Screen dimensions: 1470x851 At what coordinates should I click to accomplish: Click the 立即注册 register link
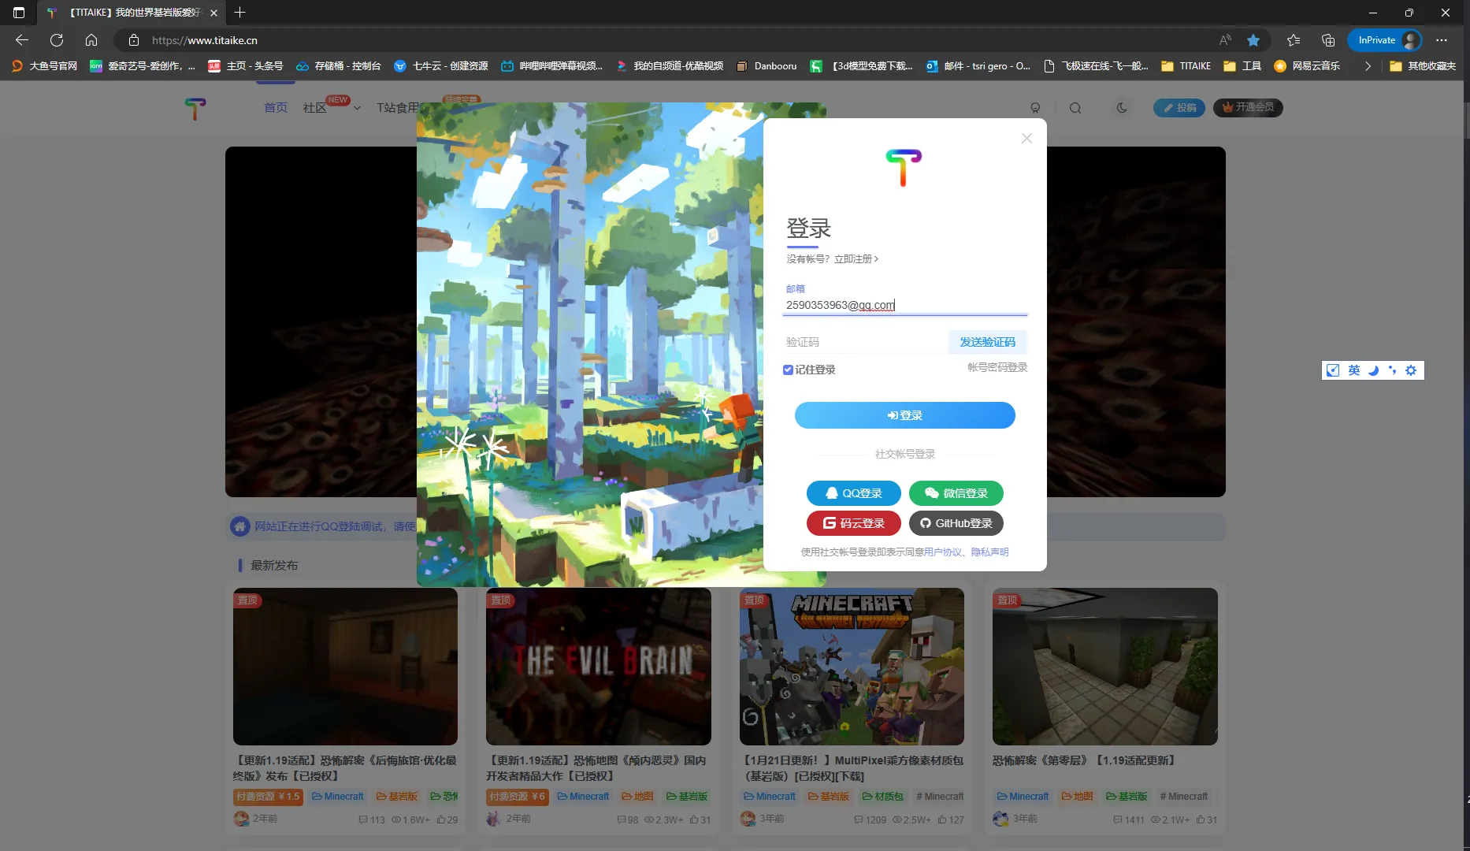[x=856, y=258]
